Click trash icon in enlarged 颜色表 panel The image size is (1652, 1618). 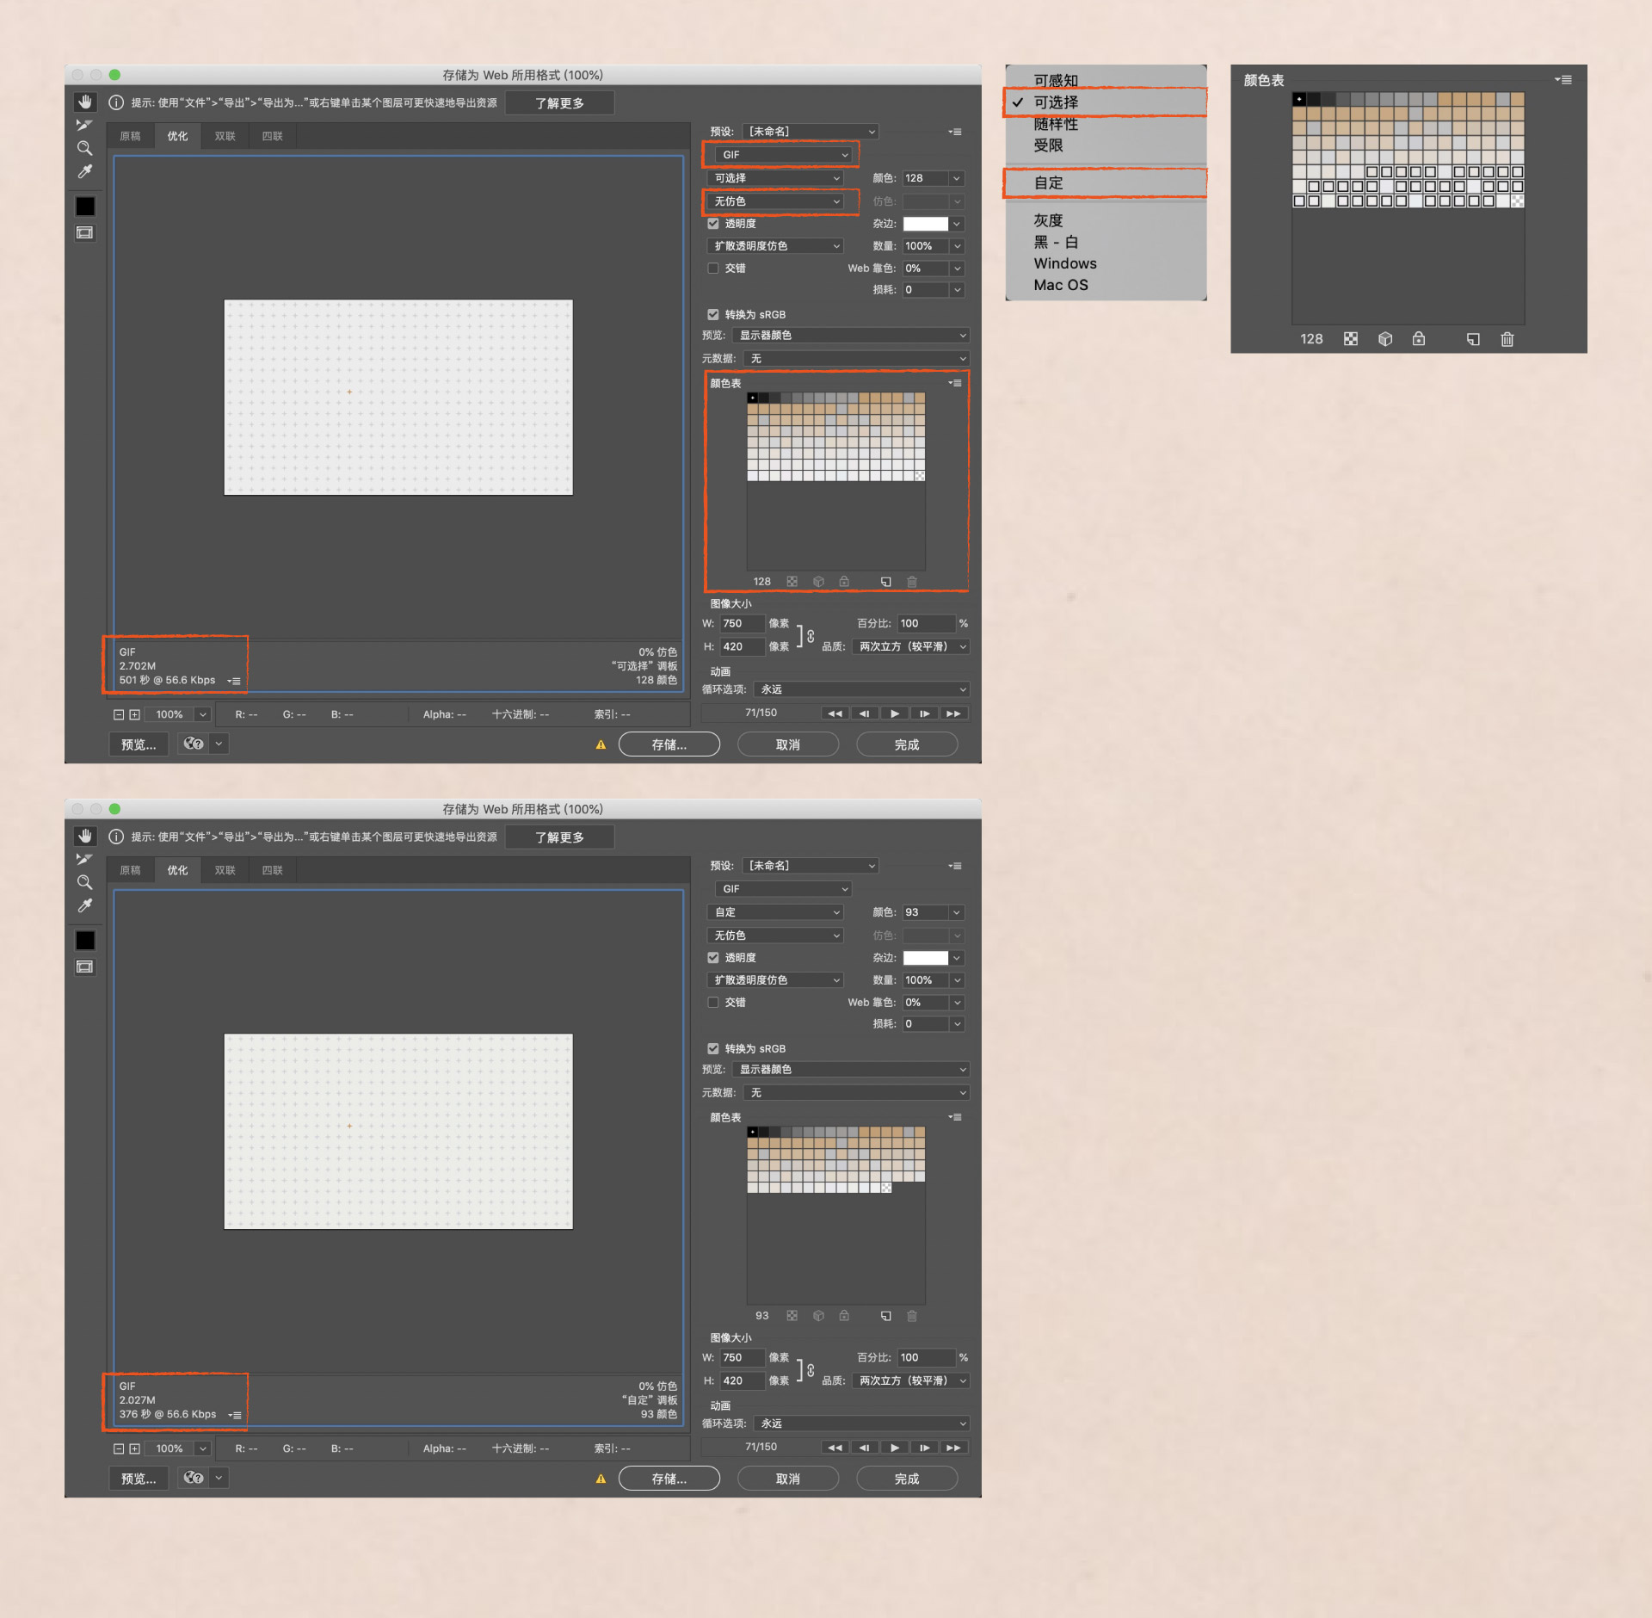click(1507, 339)
